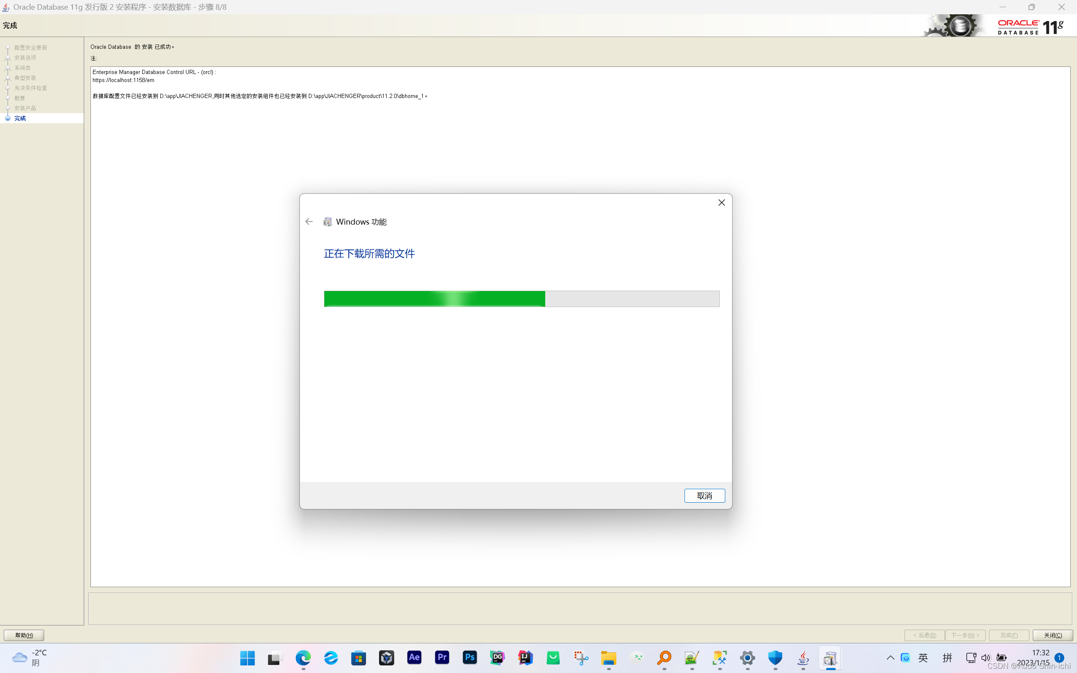Open weather widget showing -2°C
This screenshot has width=1077, height=673.
coord(29,657)
